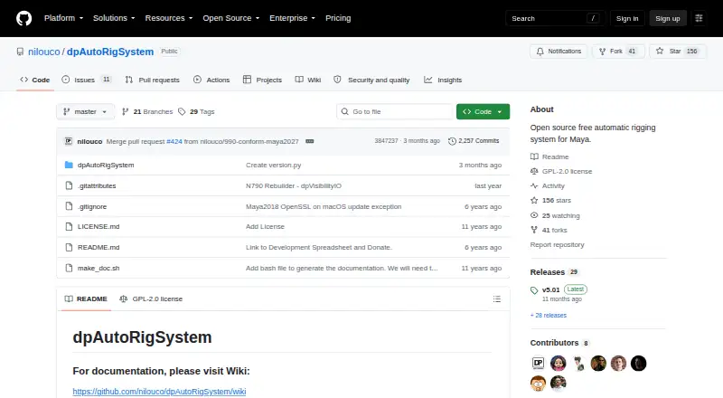The height and width of the screenshot is (398, 723).
Task: Switch to the Code tab
Action: [35, 80]
